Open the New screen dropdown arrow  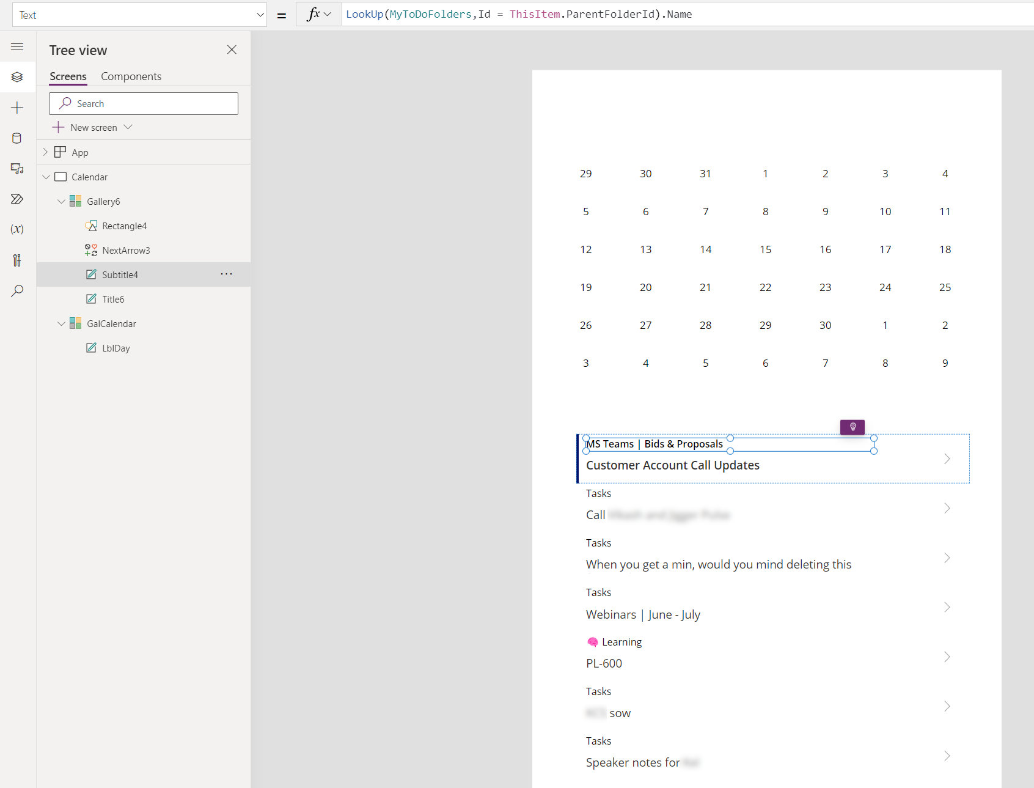pyautogui.click(x=128, y=127)
